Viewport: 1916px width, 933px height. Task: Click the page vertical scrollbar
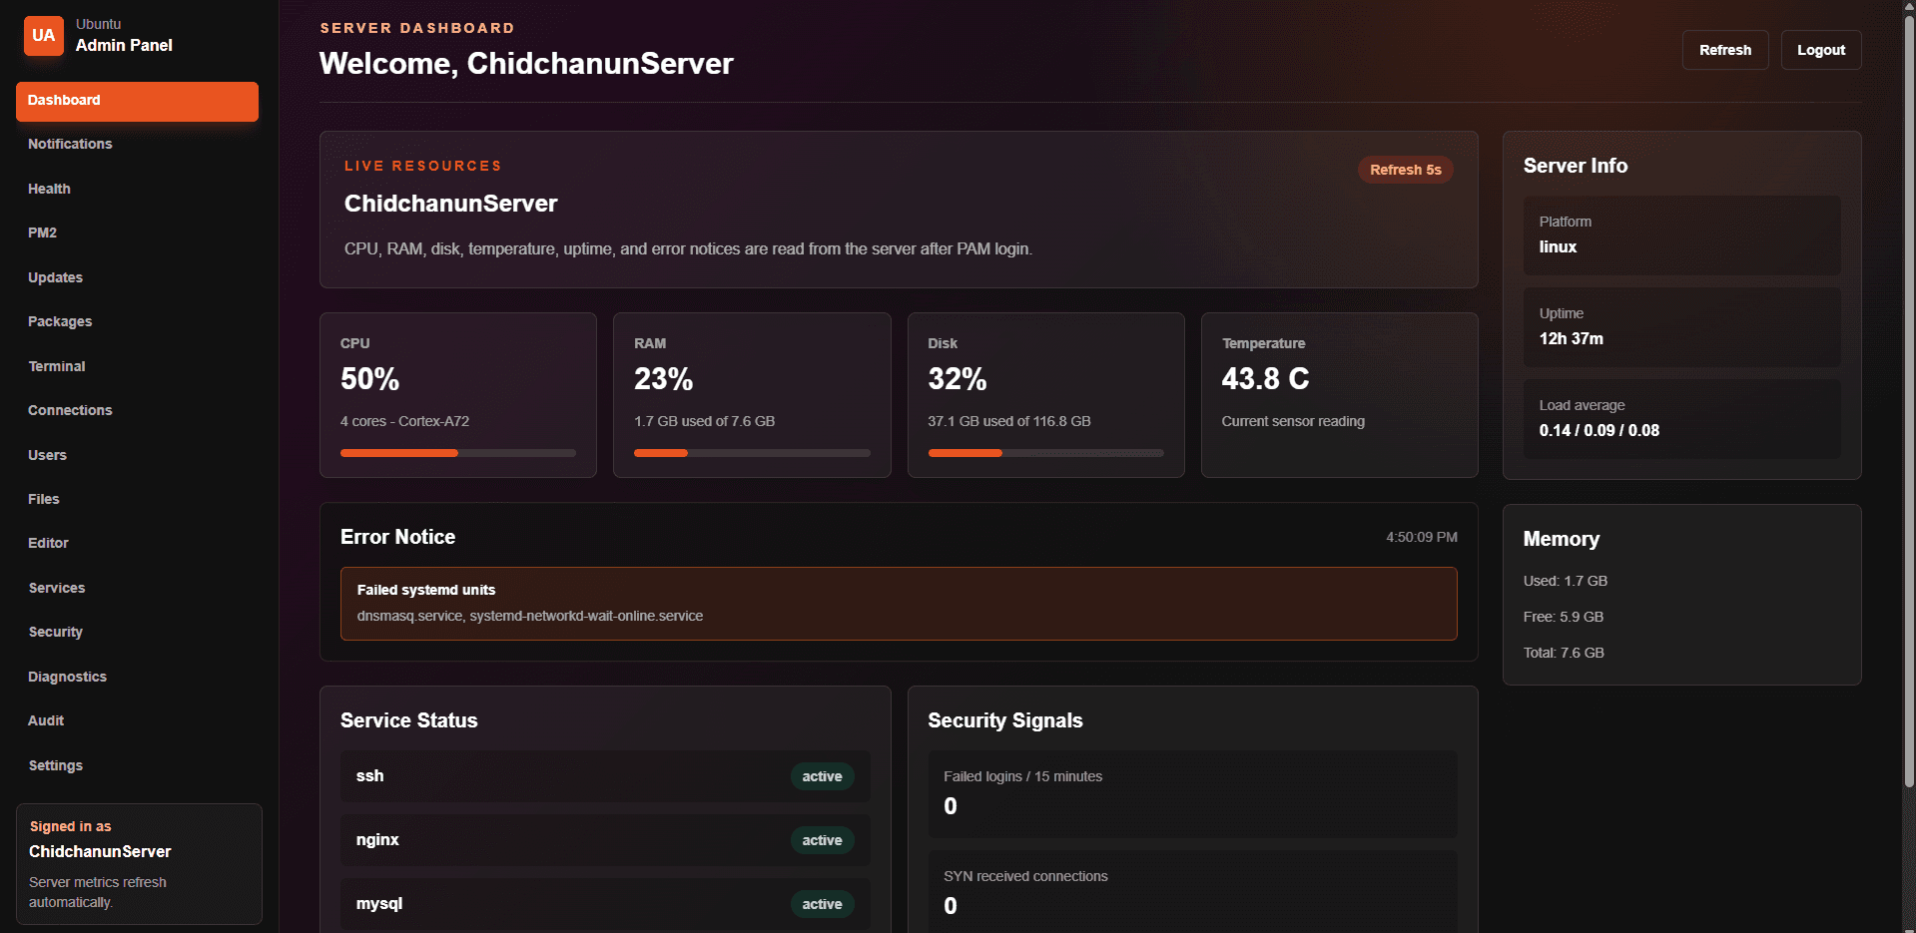(x=1909, y=399)
